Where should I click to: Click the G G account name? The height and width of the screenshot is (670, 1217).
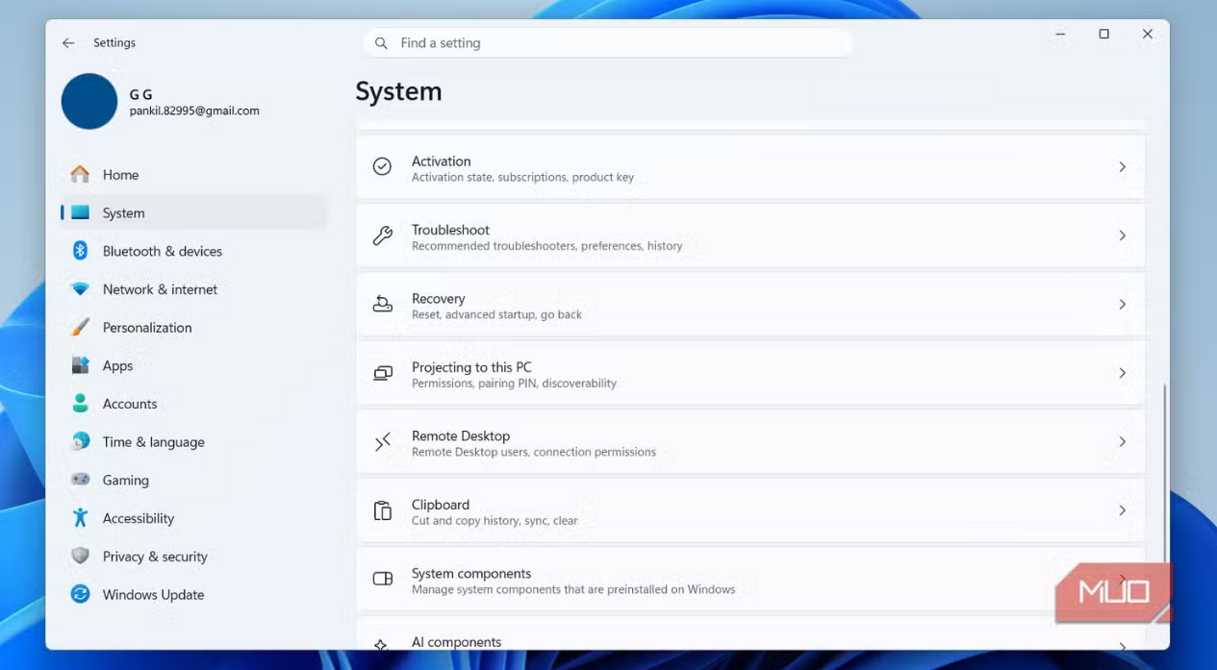click(140, 94)
